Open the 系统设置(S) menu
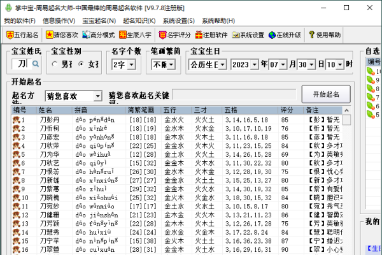Image resolution: width=382 pixels, height=255 pixels. [179, 21]
